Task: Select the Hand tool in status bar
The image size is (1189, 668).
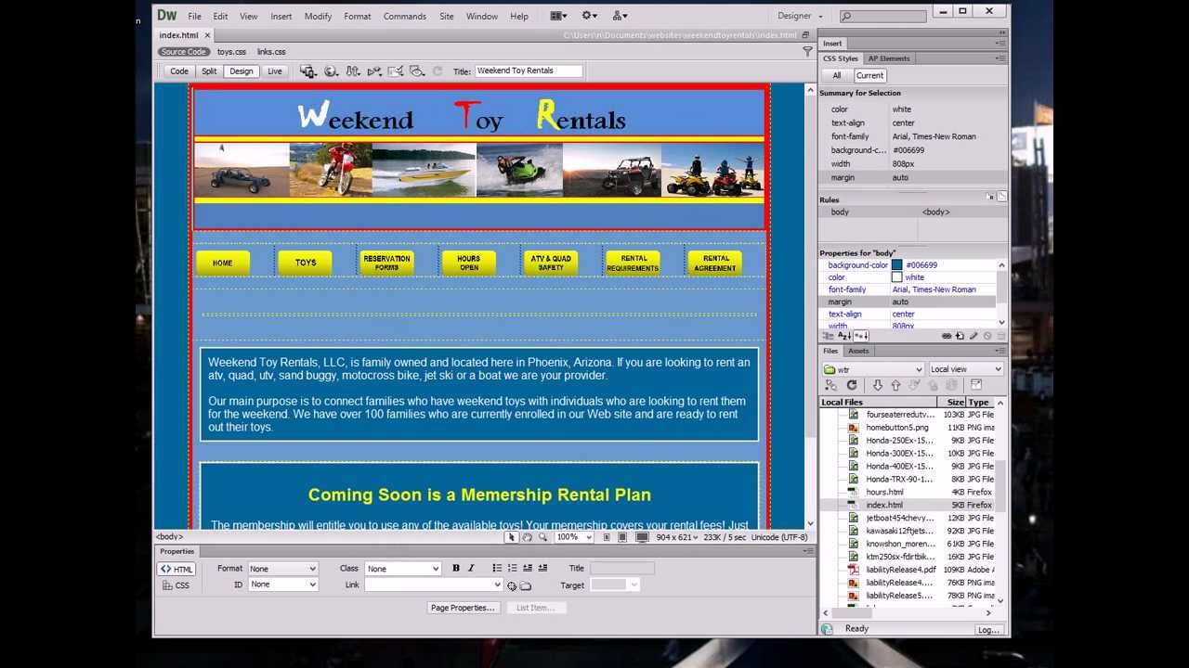Action: click(x=527, y=537)
